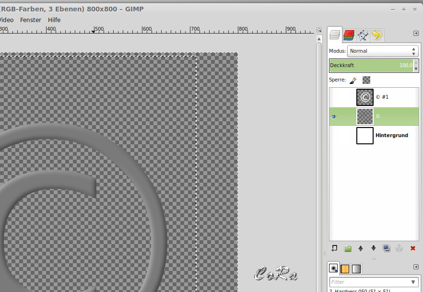Create a new layer

point(335,248)
